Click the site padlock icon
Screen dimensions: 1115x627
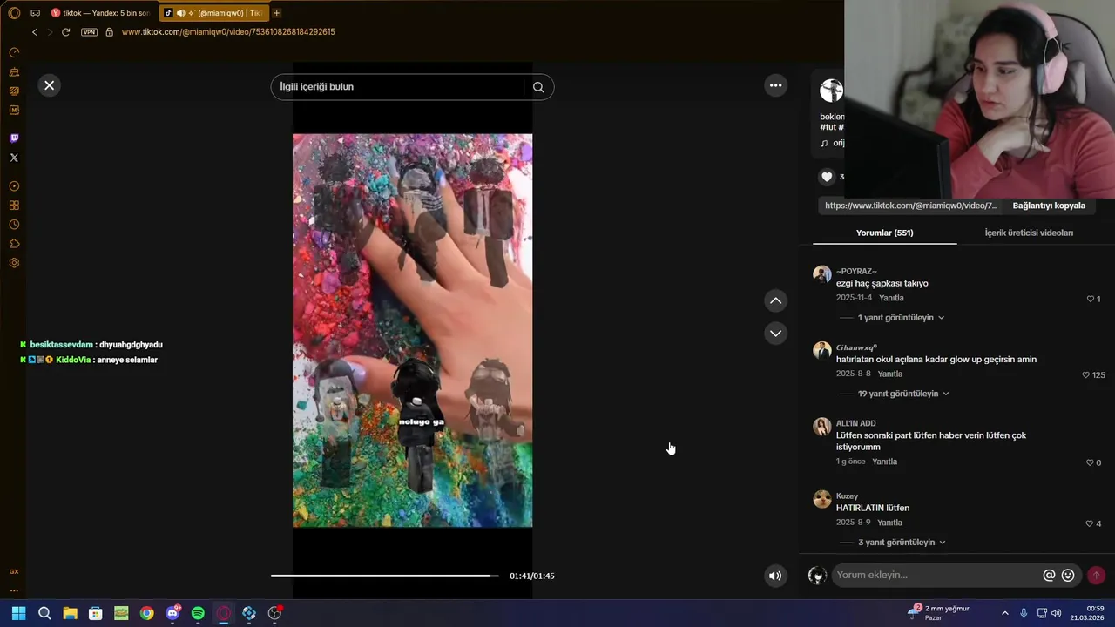click(109, 32)
